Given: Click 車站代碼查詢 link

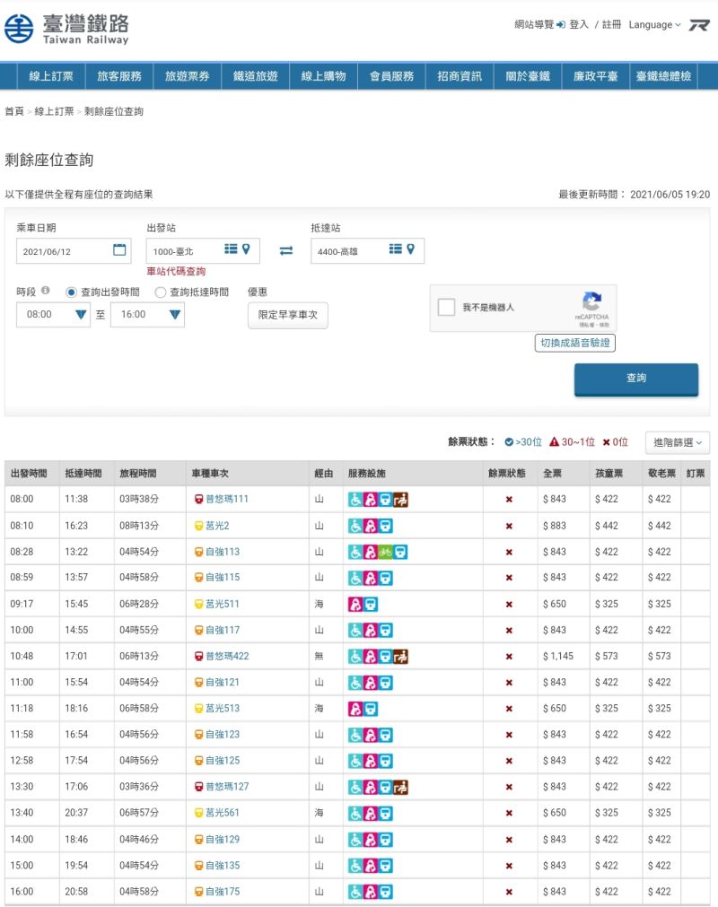Looking at the screenshot, I should 176,271.
